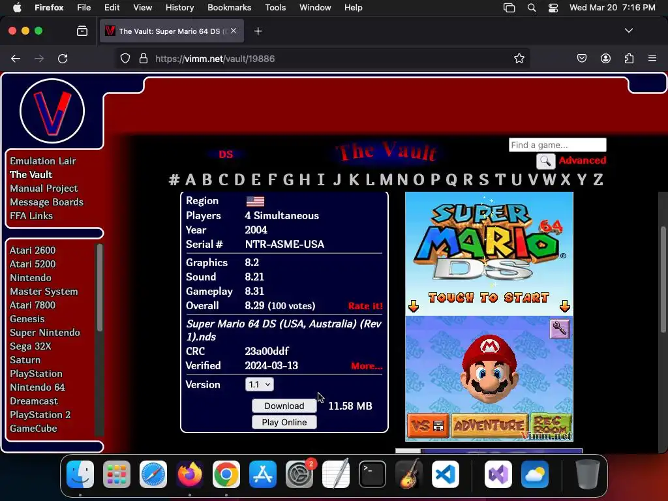Select Atari 2600 in the systems list
The image size is (668, 501).
click(x=33, y=250)
